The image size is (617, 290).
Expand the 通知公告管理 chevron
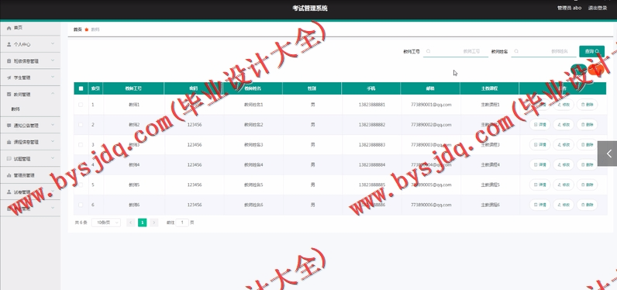click(53, 125)
